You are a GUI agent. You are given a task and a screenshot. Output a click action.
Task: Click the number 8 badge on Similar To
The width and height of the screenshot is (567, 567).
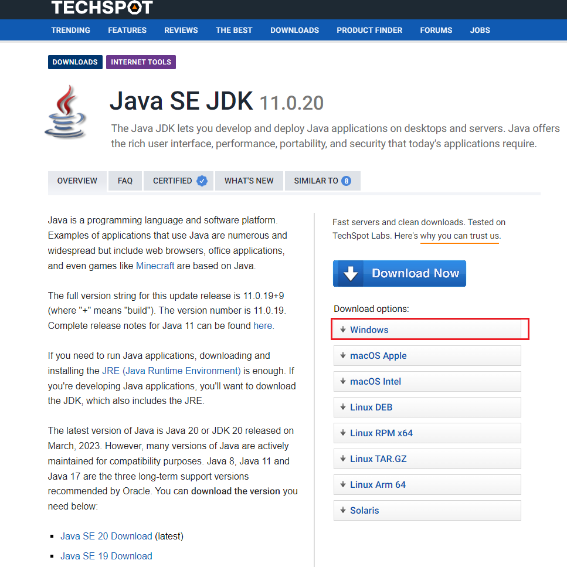pos(346,181)
